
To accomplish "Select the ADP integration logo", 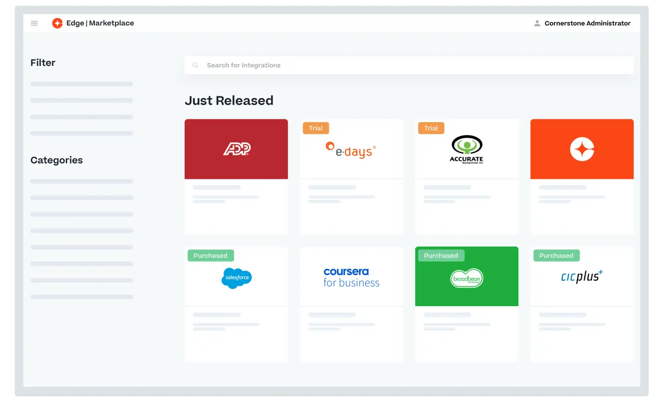I will click(x=236, y=148).
